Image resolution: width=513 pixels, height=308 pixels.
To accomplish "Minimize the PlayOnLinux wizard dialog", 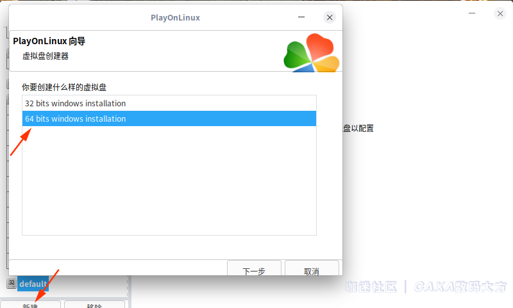I will click(x=301, y=17).
